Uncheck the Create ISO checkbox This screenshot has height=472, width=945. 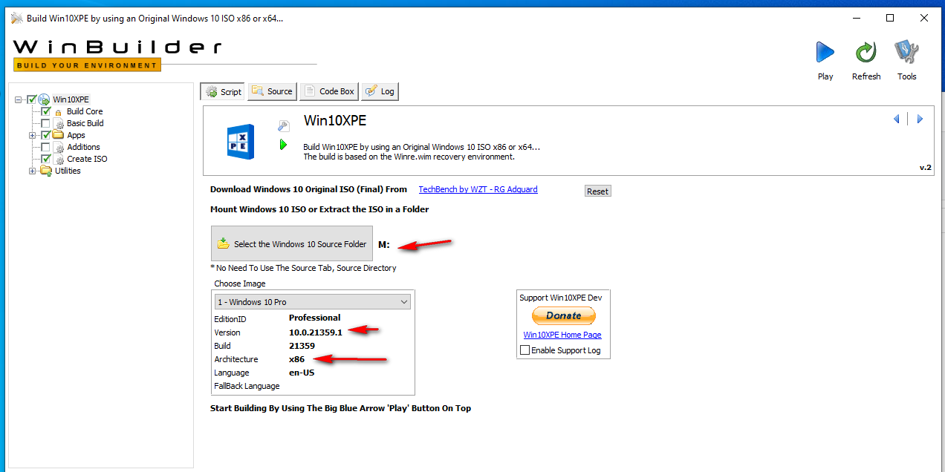coord(46,159)
